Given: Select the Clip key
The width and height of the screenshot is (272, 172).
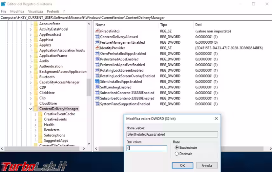Looking at the screenshot, I should (x=42, y=98).
